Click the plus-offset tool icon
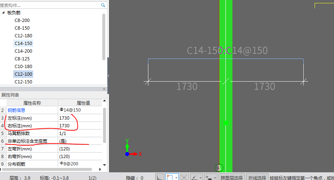This screenshot has height=180, width=334. [x=209, y=177]
